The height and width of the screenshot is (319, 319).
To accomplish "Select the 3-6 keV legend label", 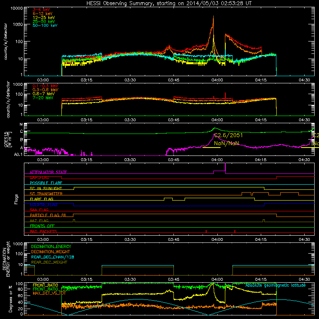I will pyautogui.click(x=41, y=10).
